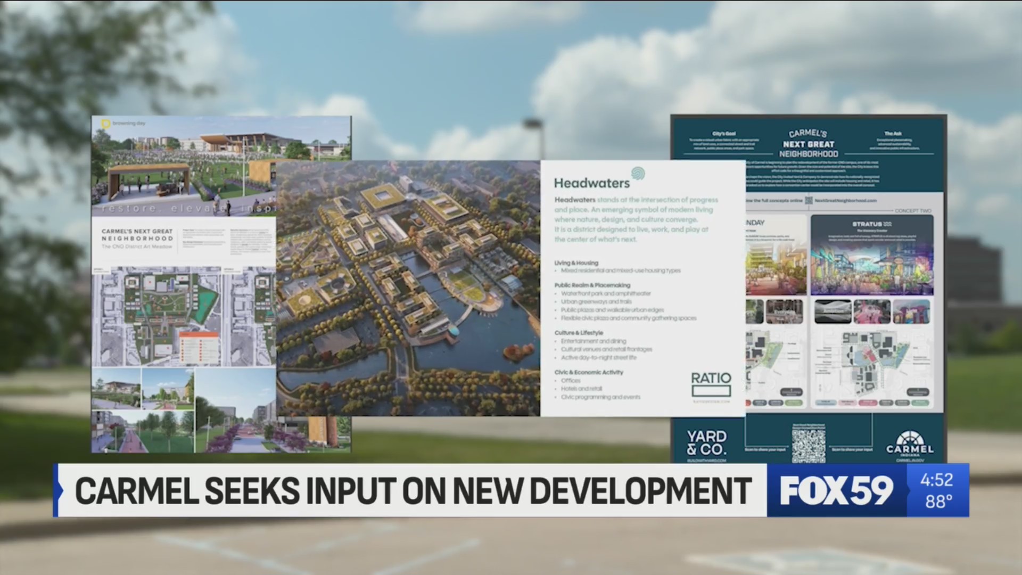This screenshot has width=1022, height=575.
Task: Click the 'Carmel Seeks Input on New Development' headline
Action: 413,490
